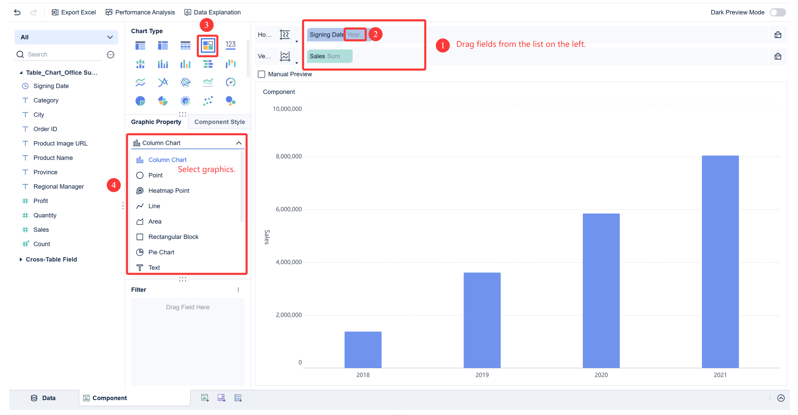798x415 pixels.
Task: Collapse the Column Chart graphics dropdown
Action: click(x=239, y=143)
